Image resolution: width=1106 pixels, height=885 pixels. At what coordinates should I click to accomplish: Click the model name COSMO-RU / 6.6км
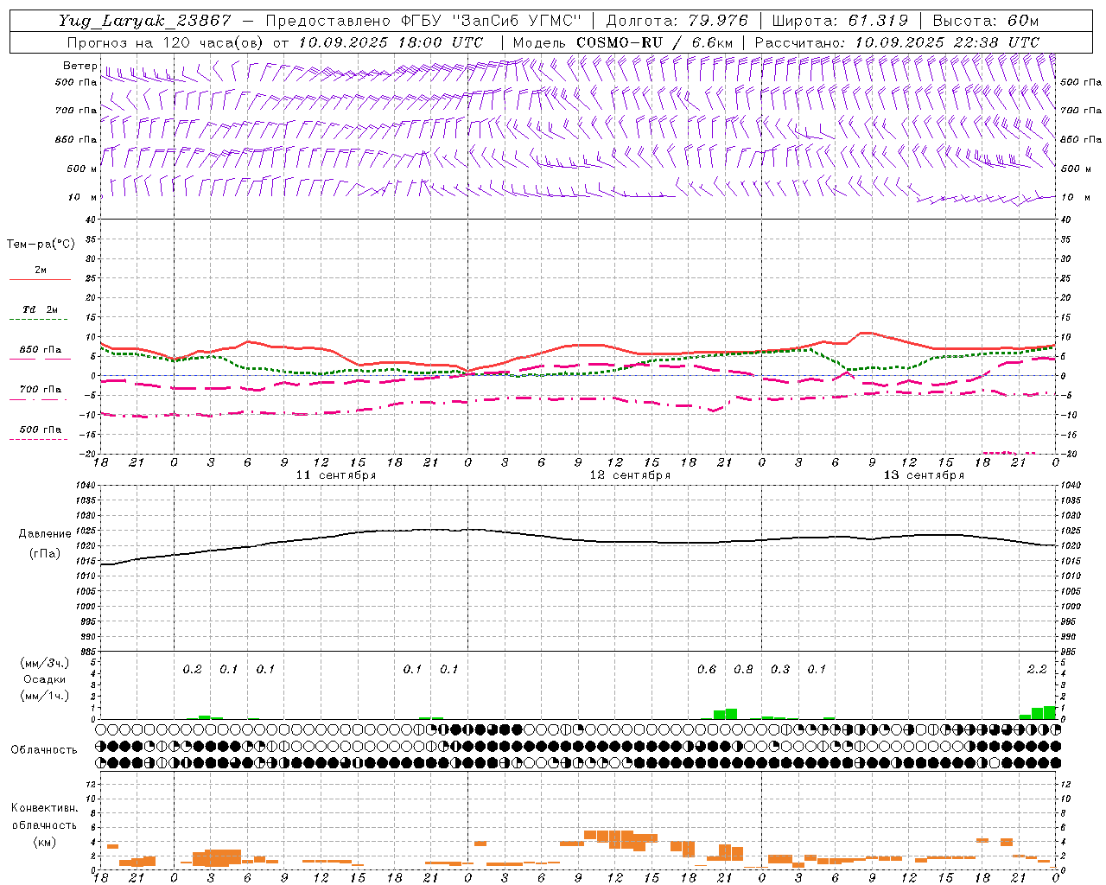pyautogui.click(x=655, y=42)
